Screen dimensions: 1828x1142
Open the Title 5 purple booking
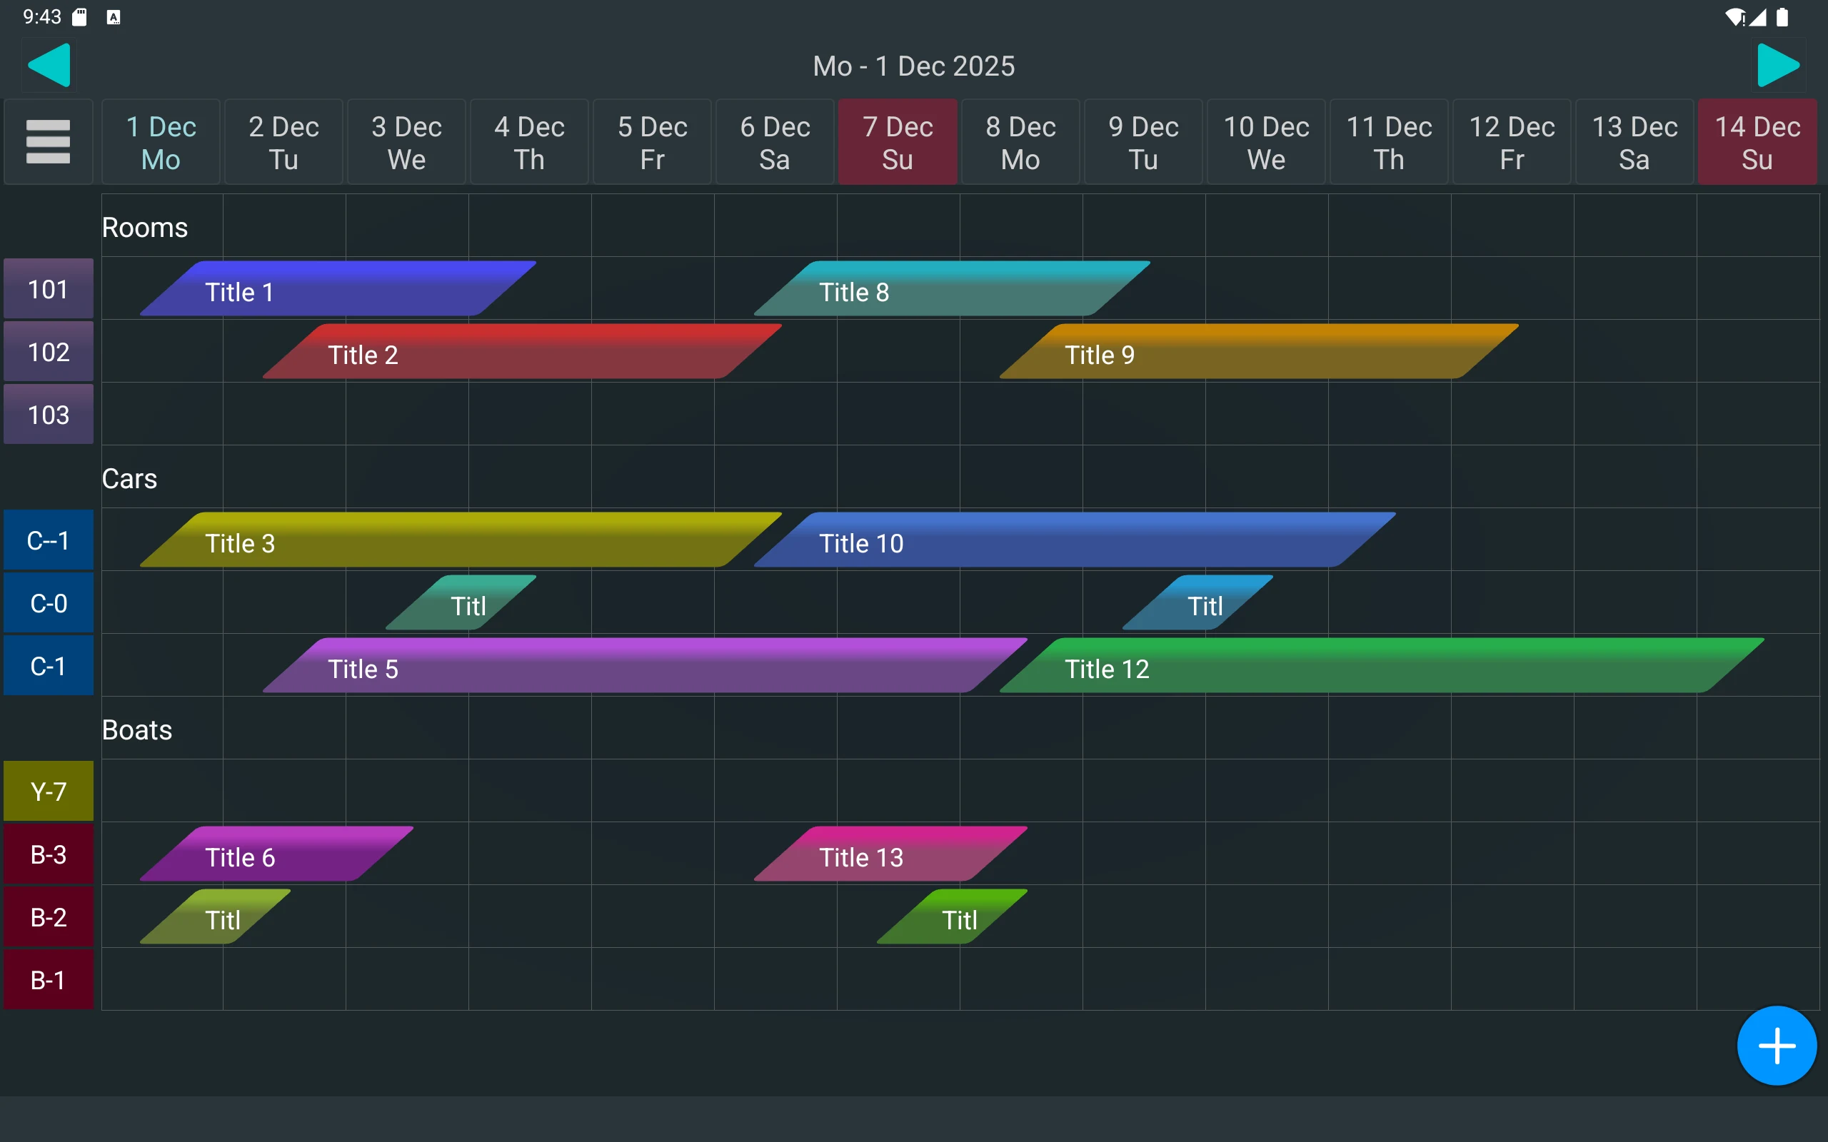(645, 665)
